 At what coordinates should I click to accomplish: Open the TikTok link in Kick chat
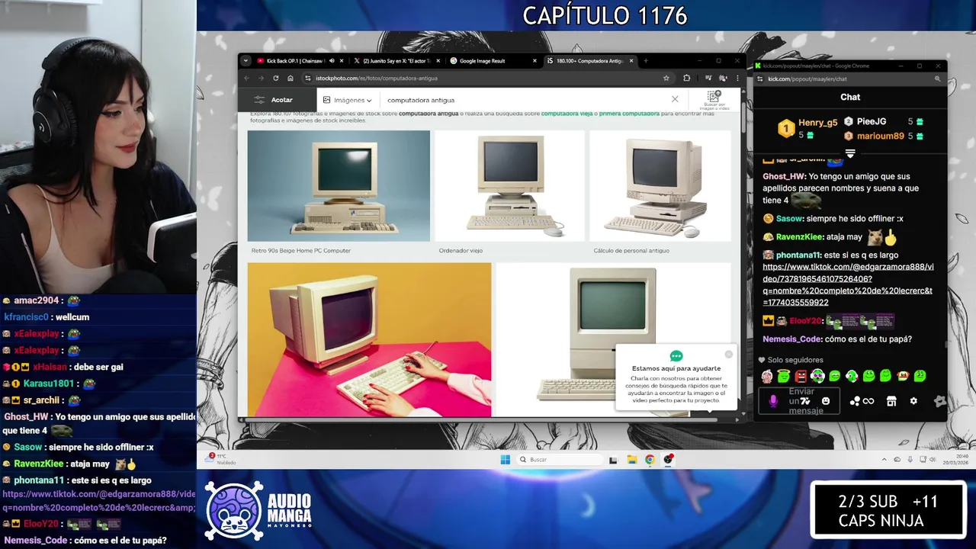(x=847, y=284)
